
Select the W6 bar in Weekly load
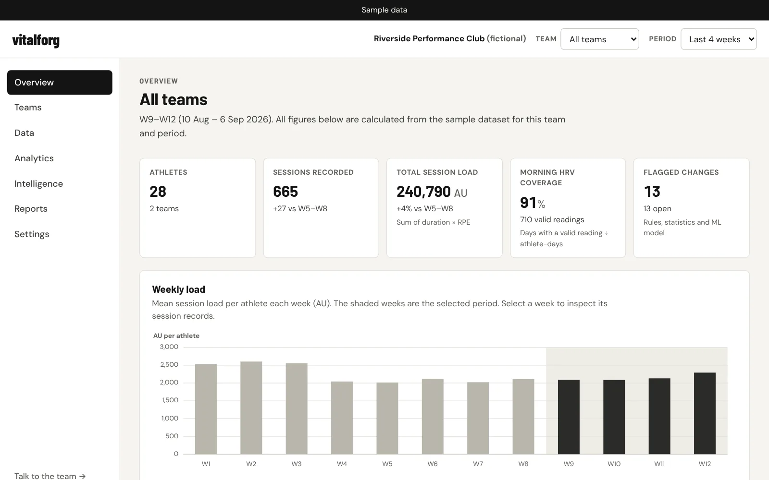tap(433, 416)
